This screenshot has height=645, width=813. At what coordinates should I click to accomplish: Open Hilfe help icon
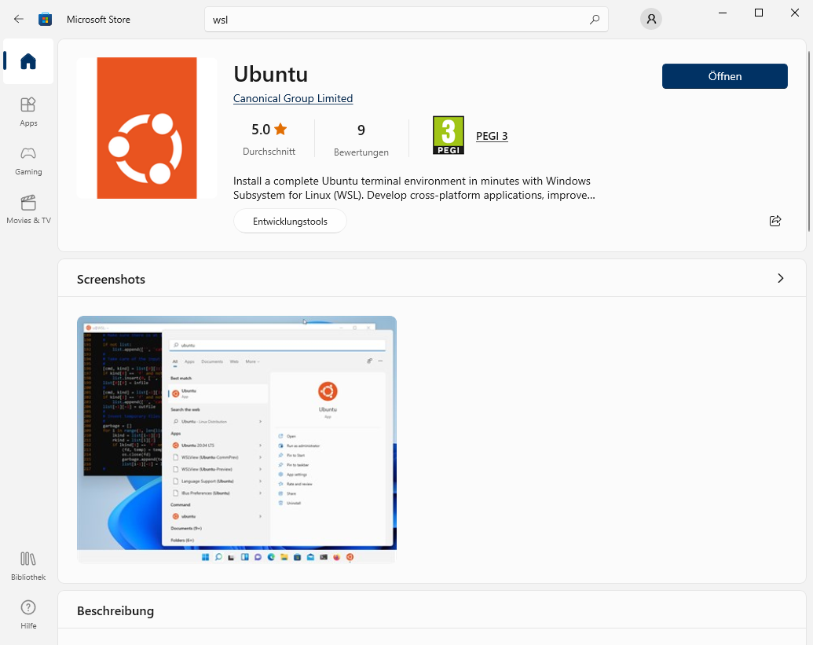[28, 614]
